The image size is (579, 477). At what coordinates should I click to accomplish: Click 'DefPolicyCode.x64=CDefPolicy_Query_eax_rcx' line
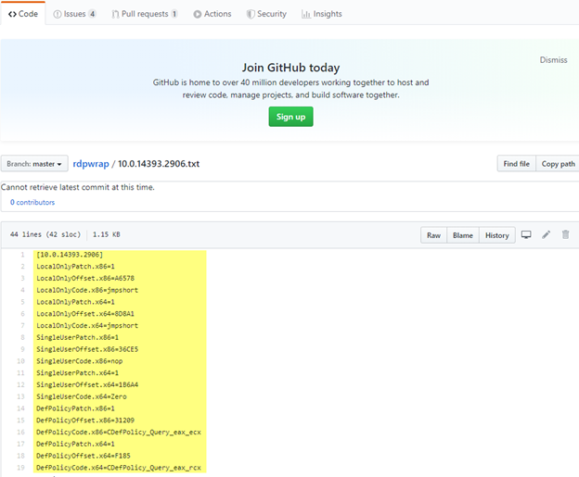pyautogui.click(x=119, y=468)
